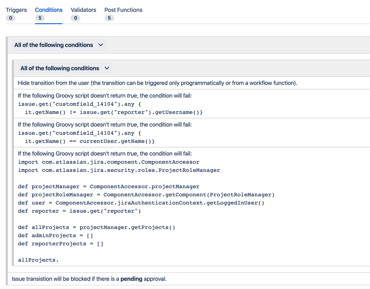Select the 'Hide transition from the user' condition
This screenshot has height=289, width=370.
[x=192, y=83]
